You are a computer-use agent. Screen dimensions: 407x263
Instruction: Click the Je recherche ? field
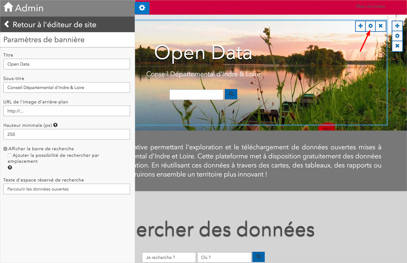pos(169,257)
